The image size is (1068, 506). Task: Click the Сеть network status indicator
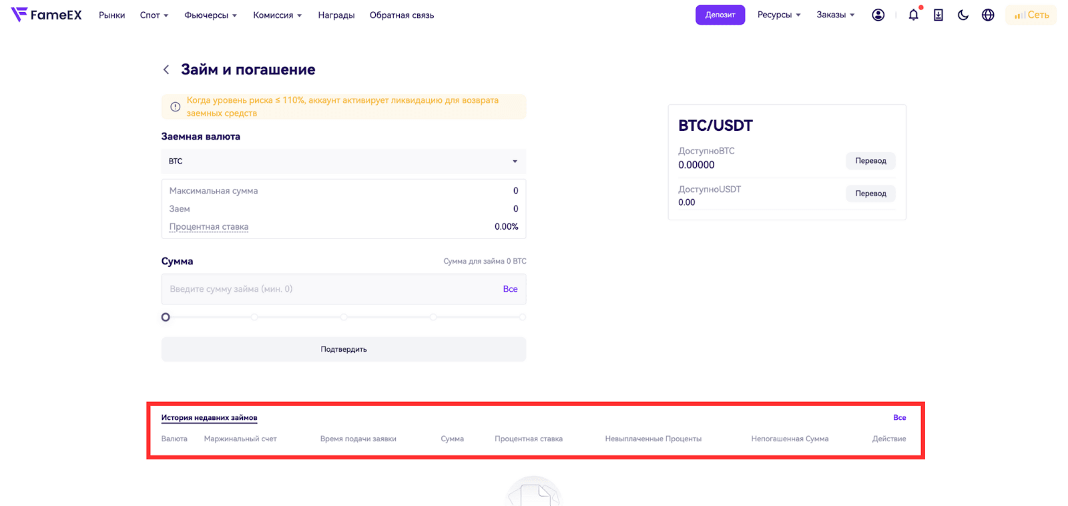1031,15
